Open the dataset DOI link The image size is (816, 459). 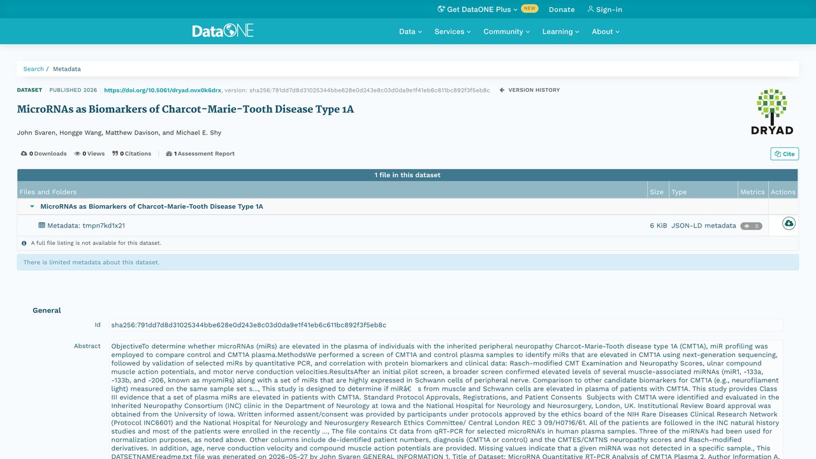[163, 91]
